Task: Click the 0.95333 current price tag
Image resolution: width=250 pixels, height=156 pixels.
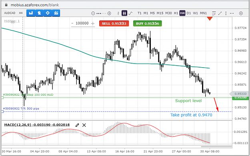Action: coord(239,94)
